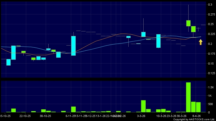Click the 500 volume axis label
Screen dimensions: 216x121
click(210, 104)
